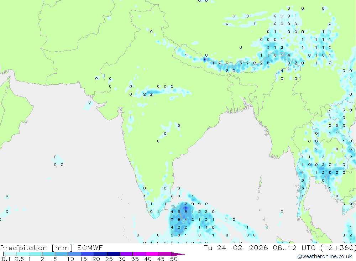The height and width of the screenshot is (261, 356).
Task: Click the '06..12' time range text
Action: coord(285,247)
